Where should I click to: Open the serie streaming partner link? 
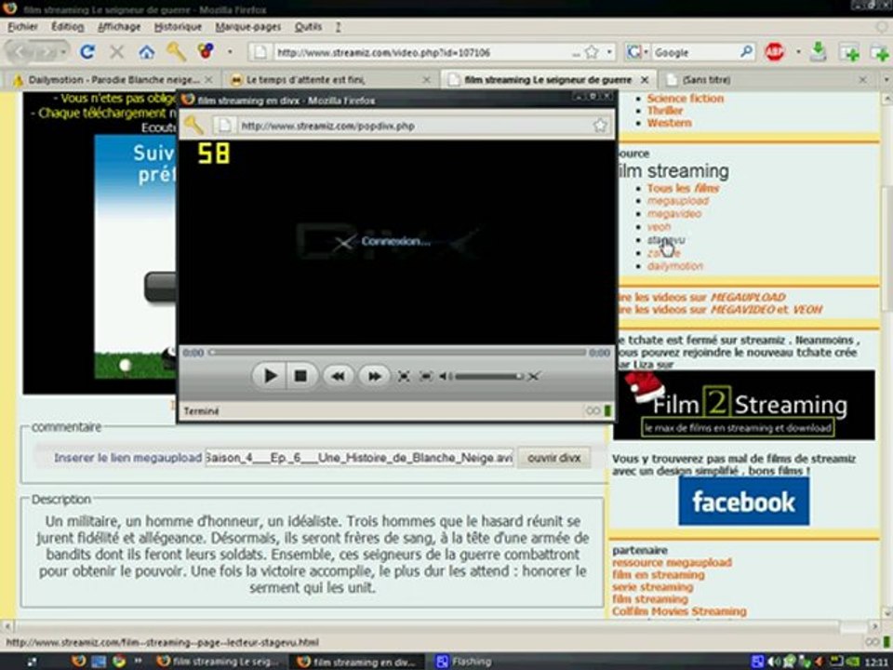click(653, 587)
